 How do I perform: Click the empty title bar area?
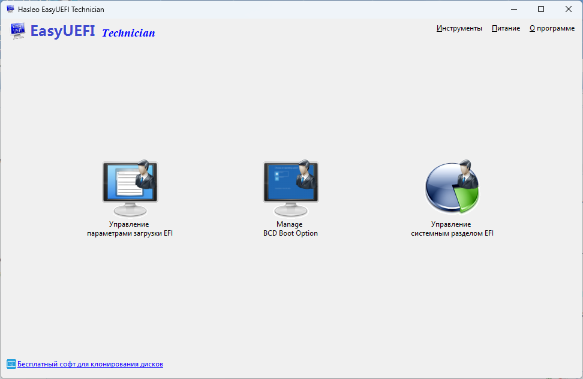300,9
